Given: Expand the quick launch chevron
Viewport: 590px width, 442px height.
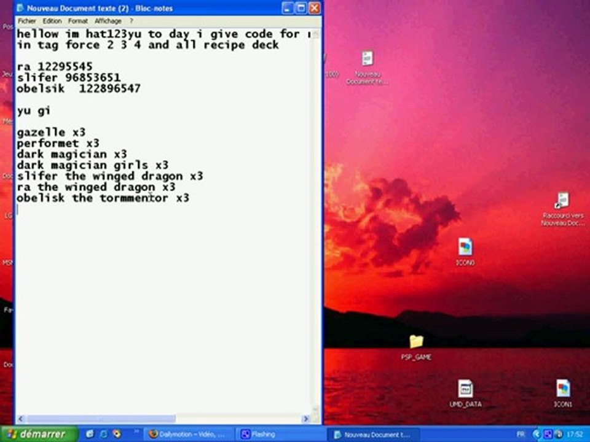Looking at the screenshot, I should 136,432.
